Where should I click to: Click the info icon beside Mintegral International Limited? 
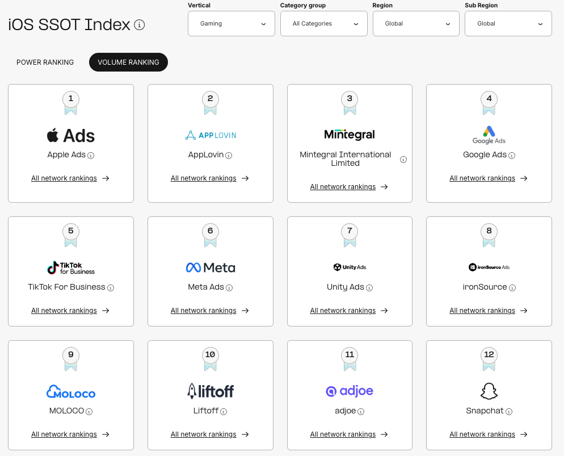[403, 160]
